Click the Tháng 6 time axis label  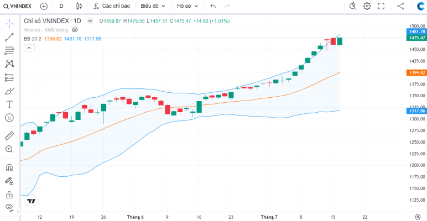point(135,217)
